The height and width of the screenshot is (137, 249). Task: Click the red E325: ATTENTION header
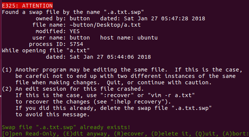pyautogui.click(x=27, y=6)
